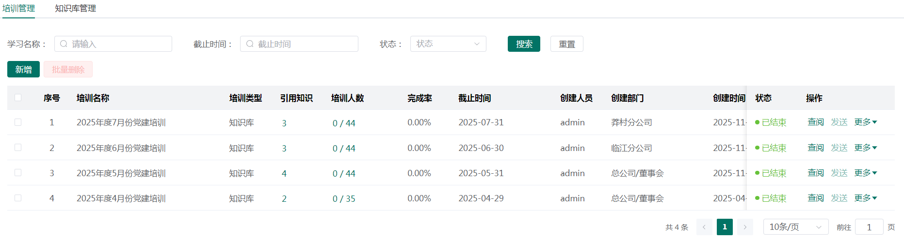Tick the select-all header checkbox
The height and width of the screenshot is (241, 904).
[18, 98]
